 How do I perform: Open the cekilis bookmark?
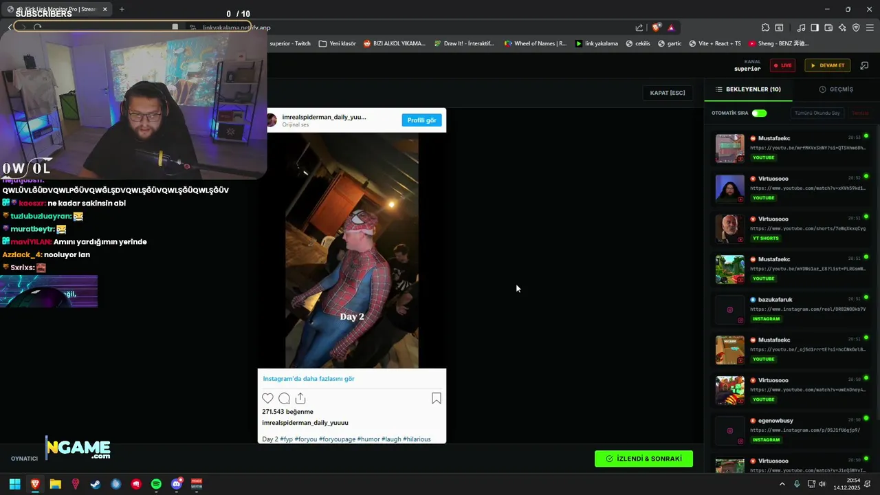[x=638, y=43]
